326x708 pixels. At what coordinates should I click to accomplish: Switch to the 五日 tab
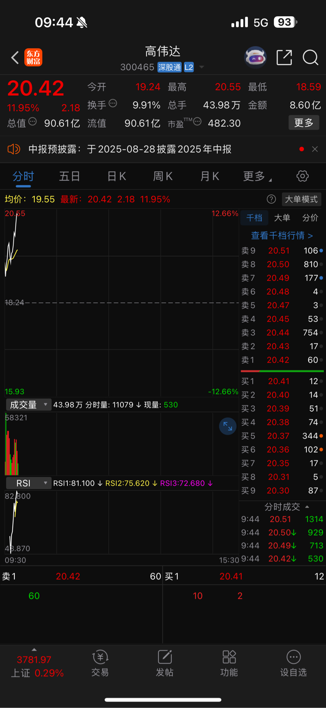tap(70, 176)
